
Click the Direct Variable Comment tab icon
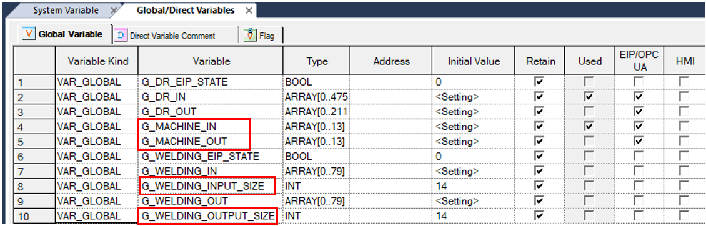tap(121, 35)
